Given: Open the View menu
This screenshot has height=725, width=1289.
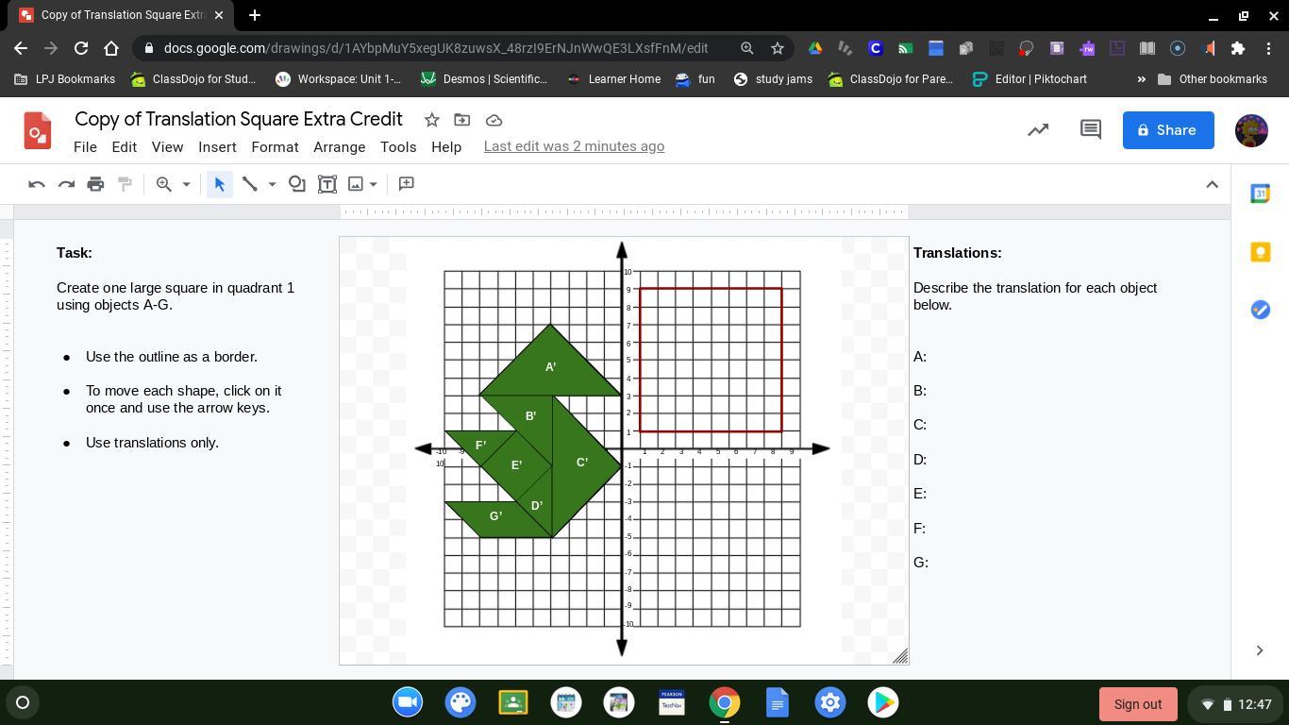Looking at the screenshot, I should click(167, 147).
